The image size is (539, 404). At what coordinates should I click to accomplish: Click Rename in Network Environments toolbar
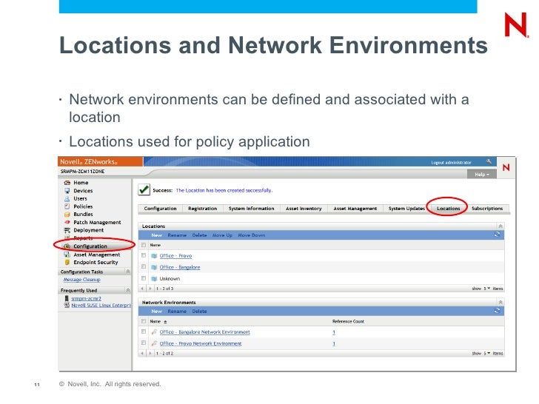click(x=177, y=312)
